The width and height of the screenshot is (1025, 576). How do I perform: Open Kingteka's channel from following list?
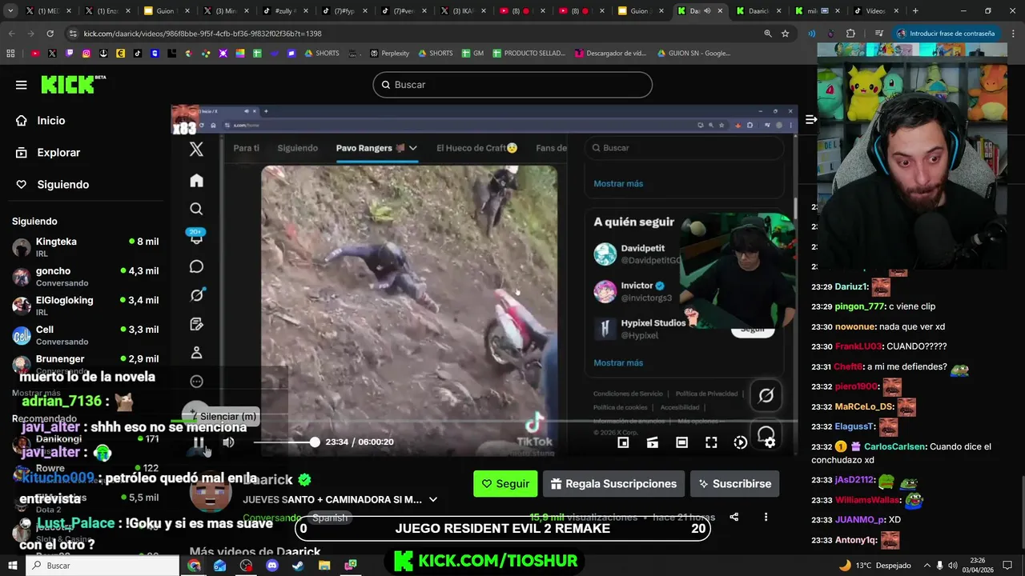(85, 246)
